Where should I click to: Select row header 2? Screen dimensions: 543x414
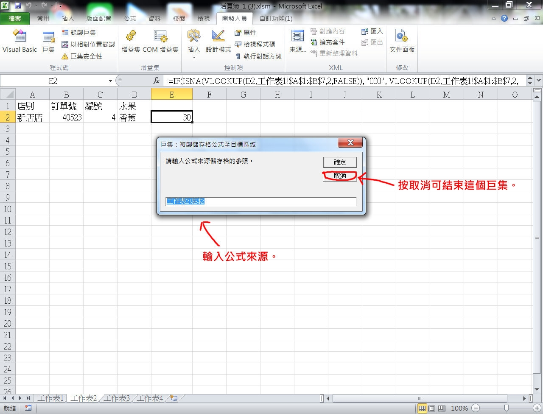(x=8, y=117)
